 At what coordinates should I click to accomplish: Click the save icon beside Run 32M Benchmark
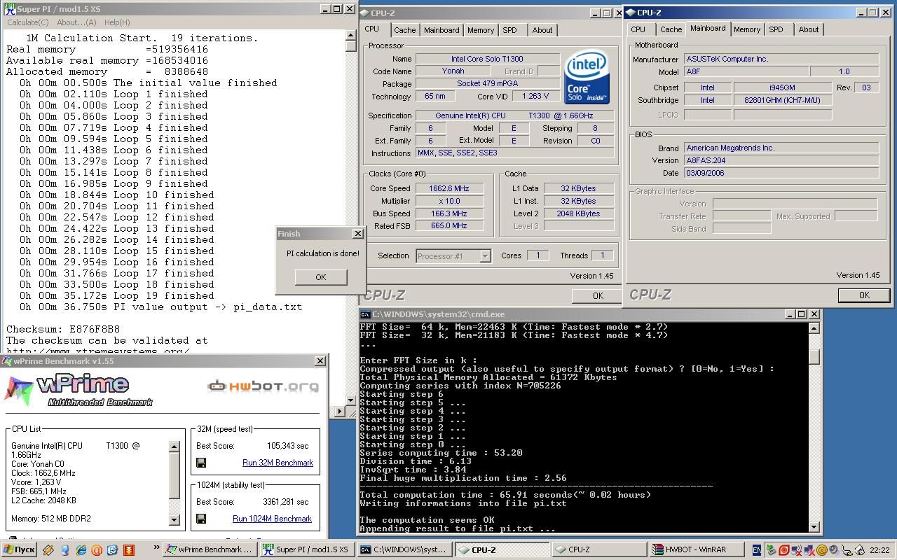tap(201, 463)
